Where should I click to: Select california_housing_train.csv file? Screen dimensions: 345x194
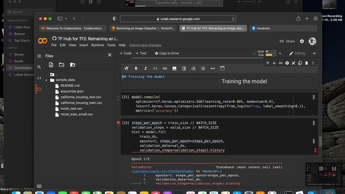point(81,103)
